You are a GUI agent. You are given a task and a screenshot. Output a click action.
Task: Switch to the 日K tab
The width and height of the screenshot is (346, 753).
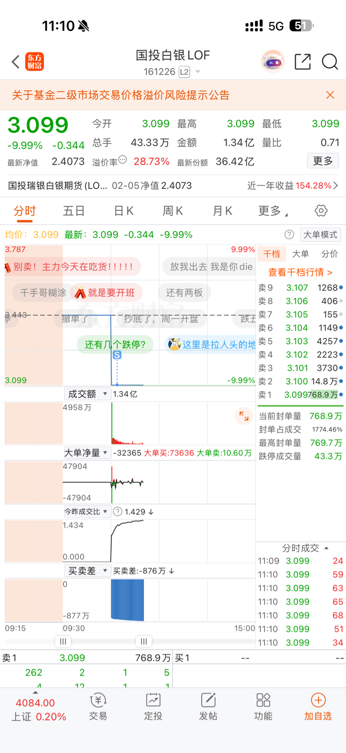click(123, 211)
